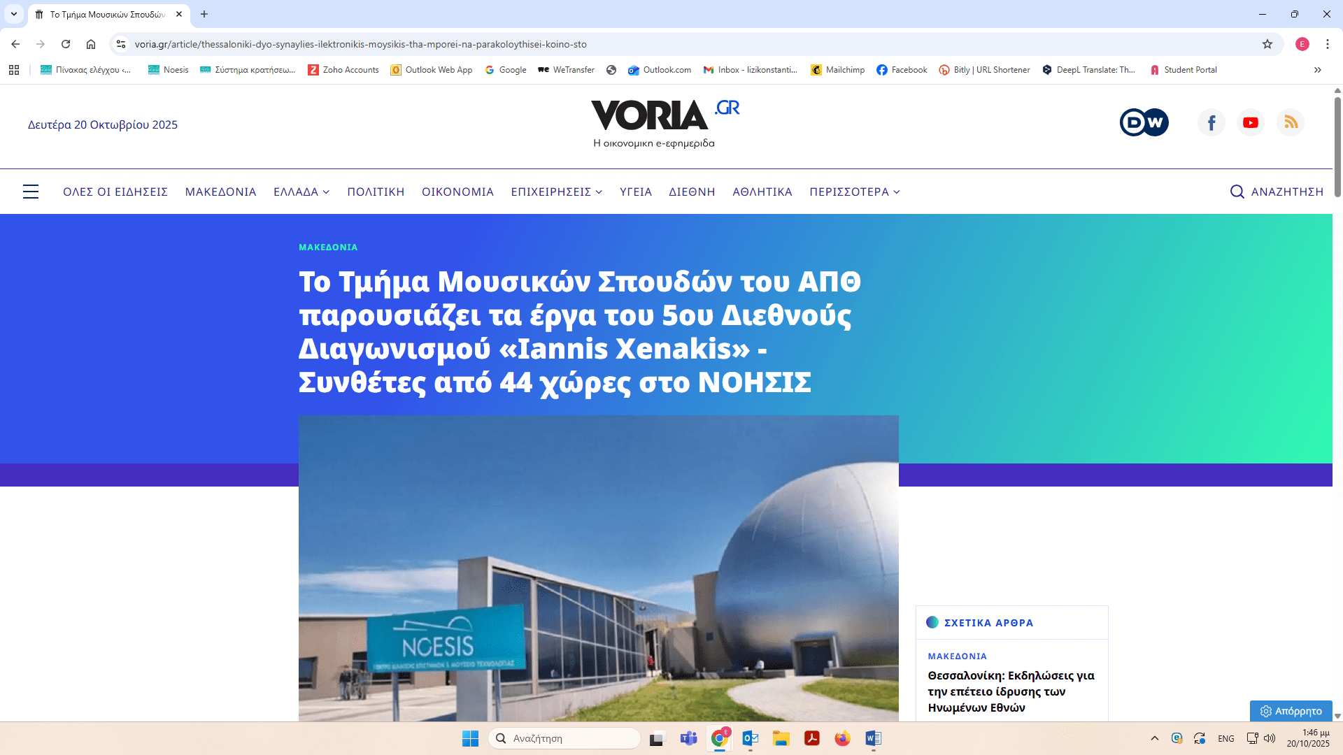
Task: Open the ΠΟΛΙΤΙΚΗ menu section
Action: tap(376, 192)
